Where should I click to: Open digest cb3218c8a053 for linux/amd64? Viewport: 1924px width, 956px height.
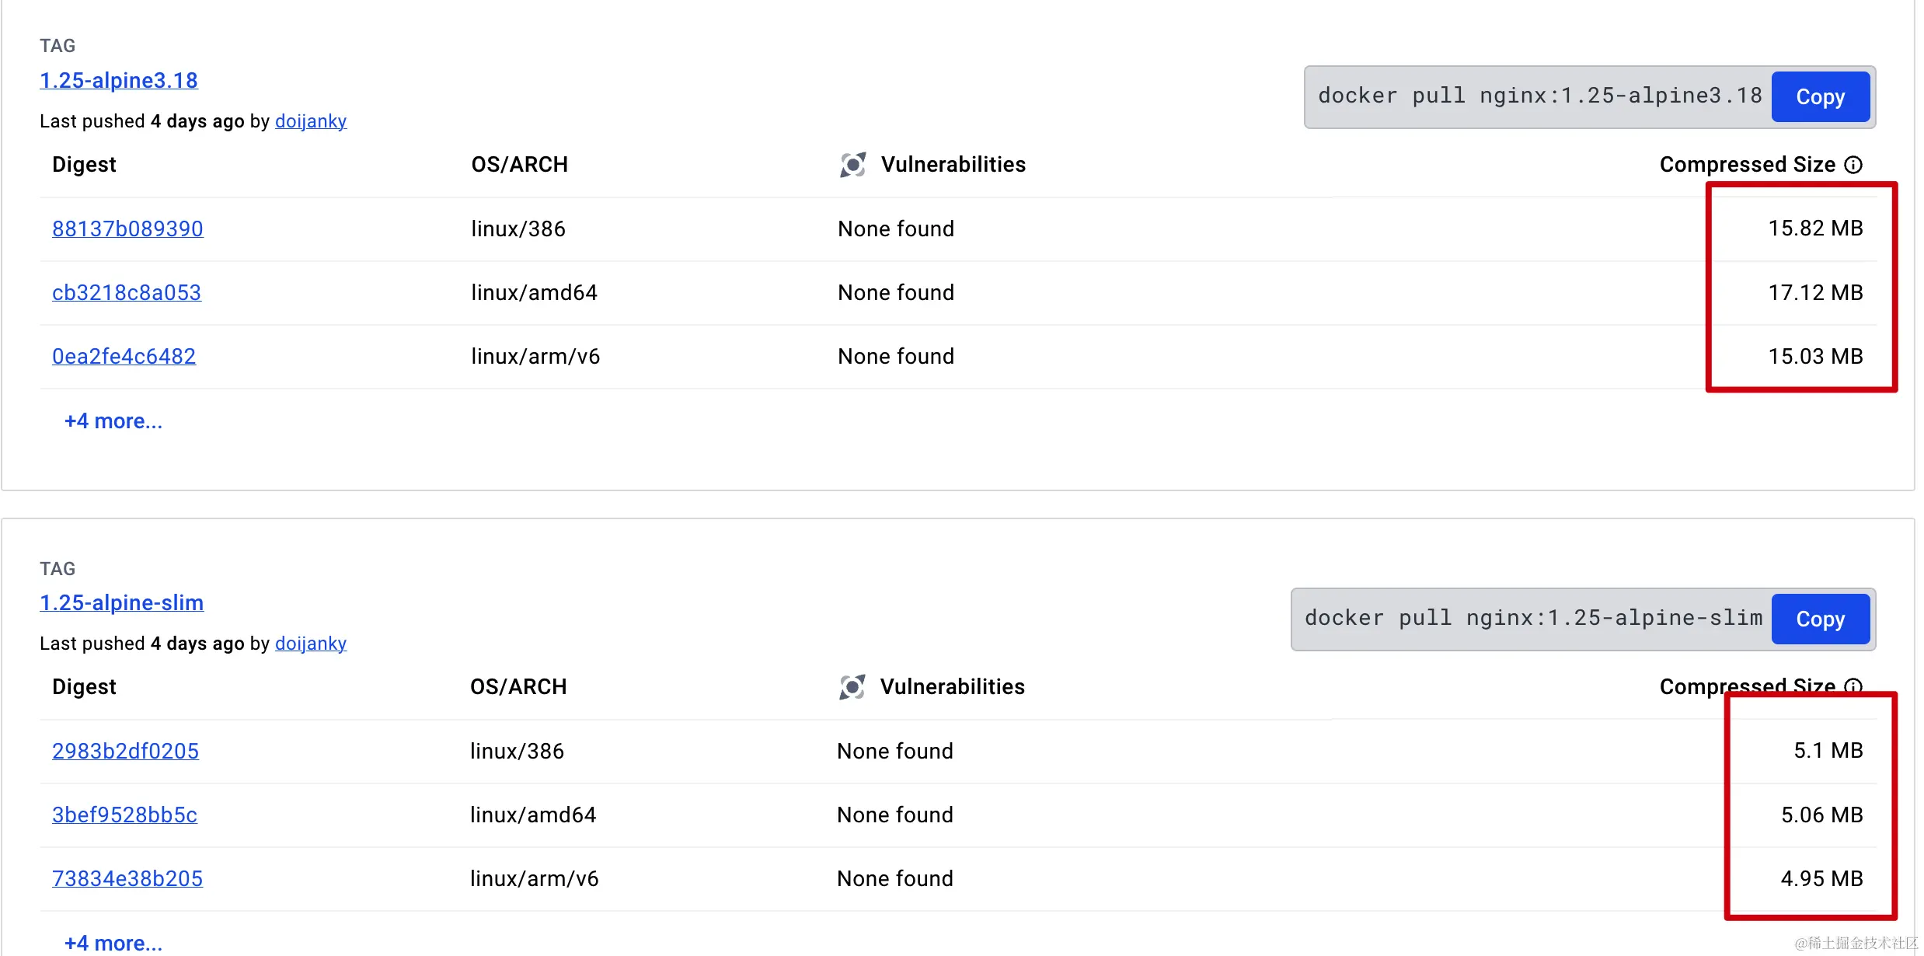[x=127, y=293]
